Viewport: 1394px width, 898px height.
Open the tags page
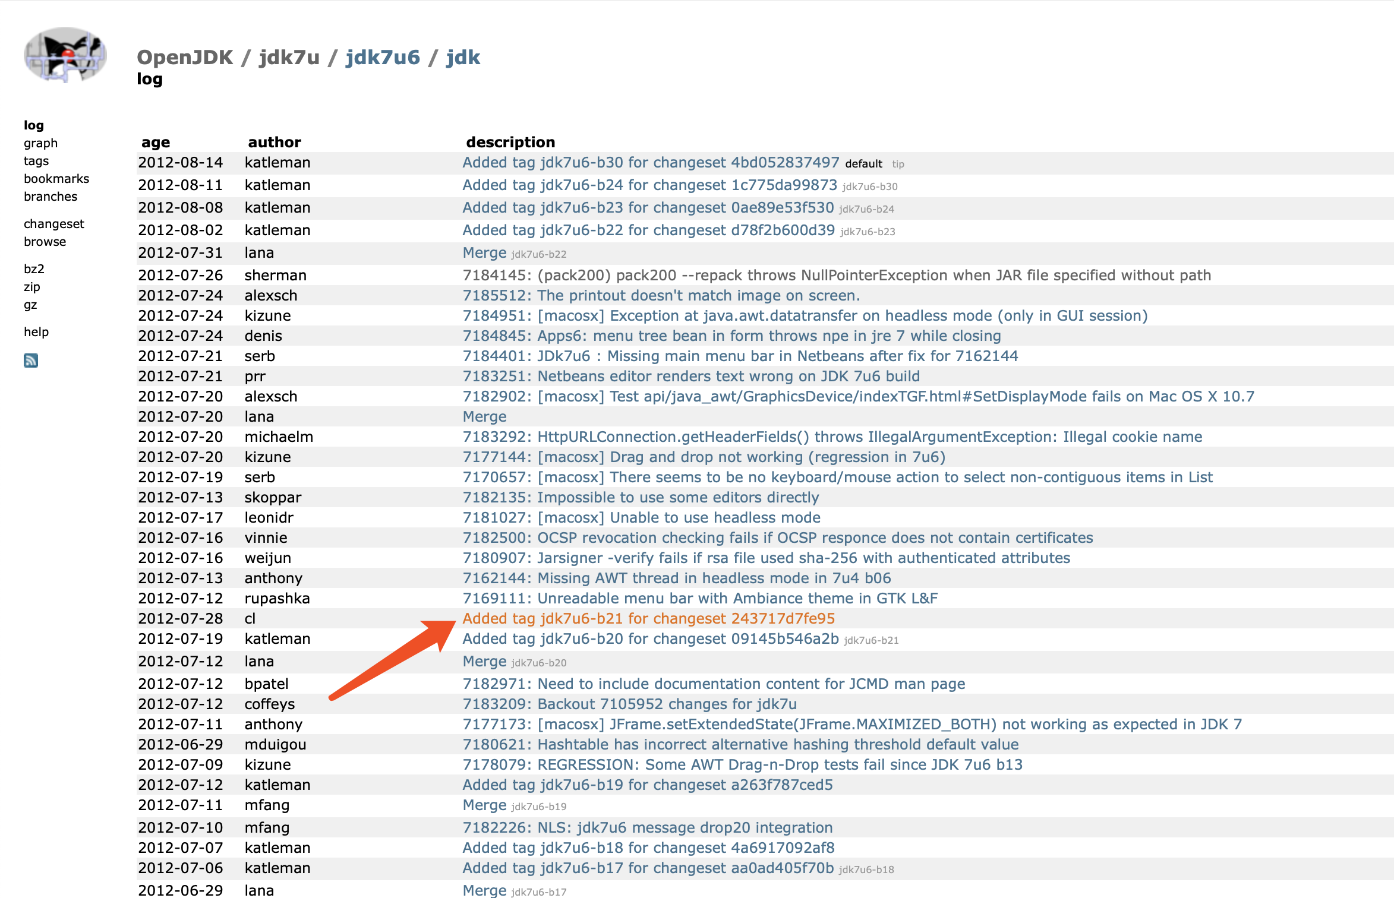pyautogui.click(x=36, y=161)
